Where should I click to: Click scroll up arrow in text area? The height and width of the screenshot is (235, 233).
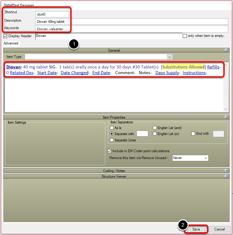[226, 65]
